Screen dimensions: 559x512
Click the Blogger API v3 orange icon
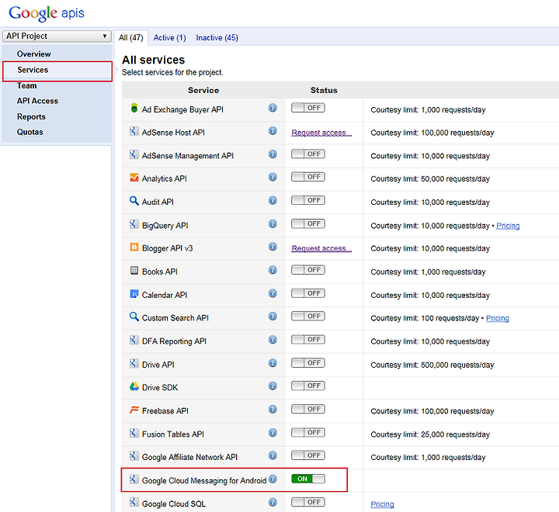[x=134, y=247]
